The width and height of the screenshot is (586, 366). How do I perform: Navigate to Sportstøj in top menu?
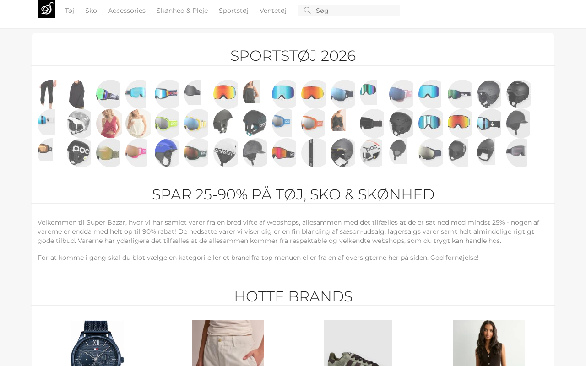point(233,11)
